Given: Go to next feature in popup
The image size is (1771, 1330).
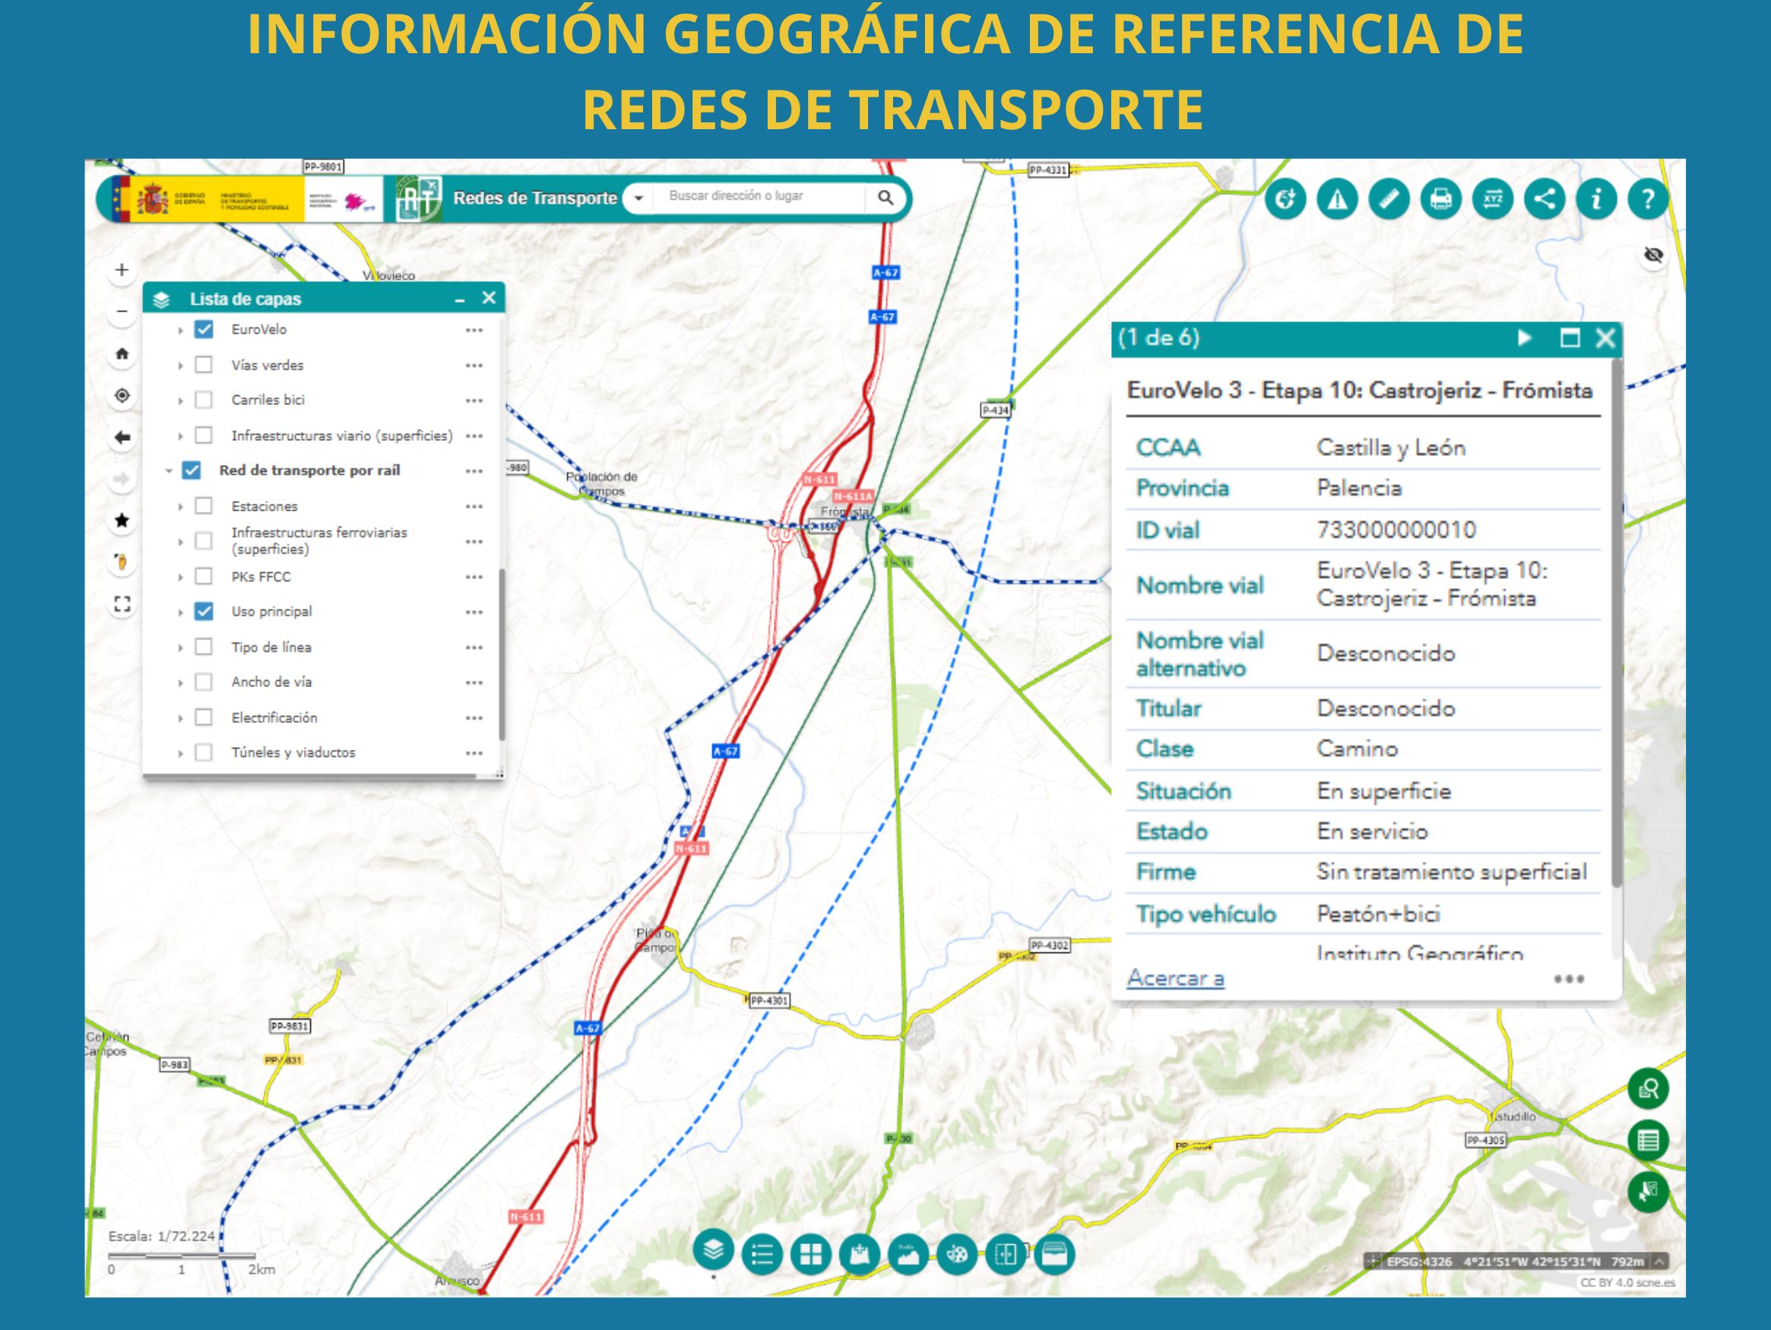Looking at the screenshot, I should click(x=1525, y=338).
